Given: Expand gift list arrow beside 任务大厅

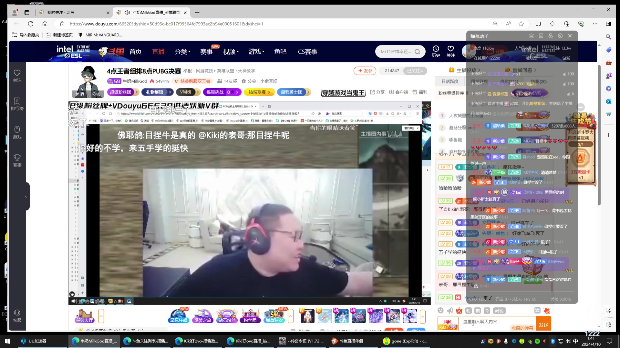Looking at the screenshot, I should (101, 316).
